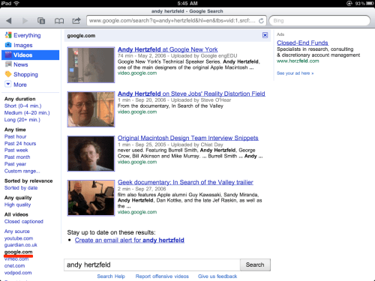Tap the share action icon

(76, 20)
